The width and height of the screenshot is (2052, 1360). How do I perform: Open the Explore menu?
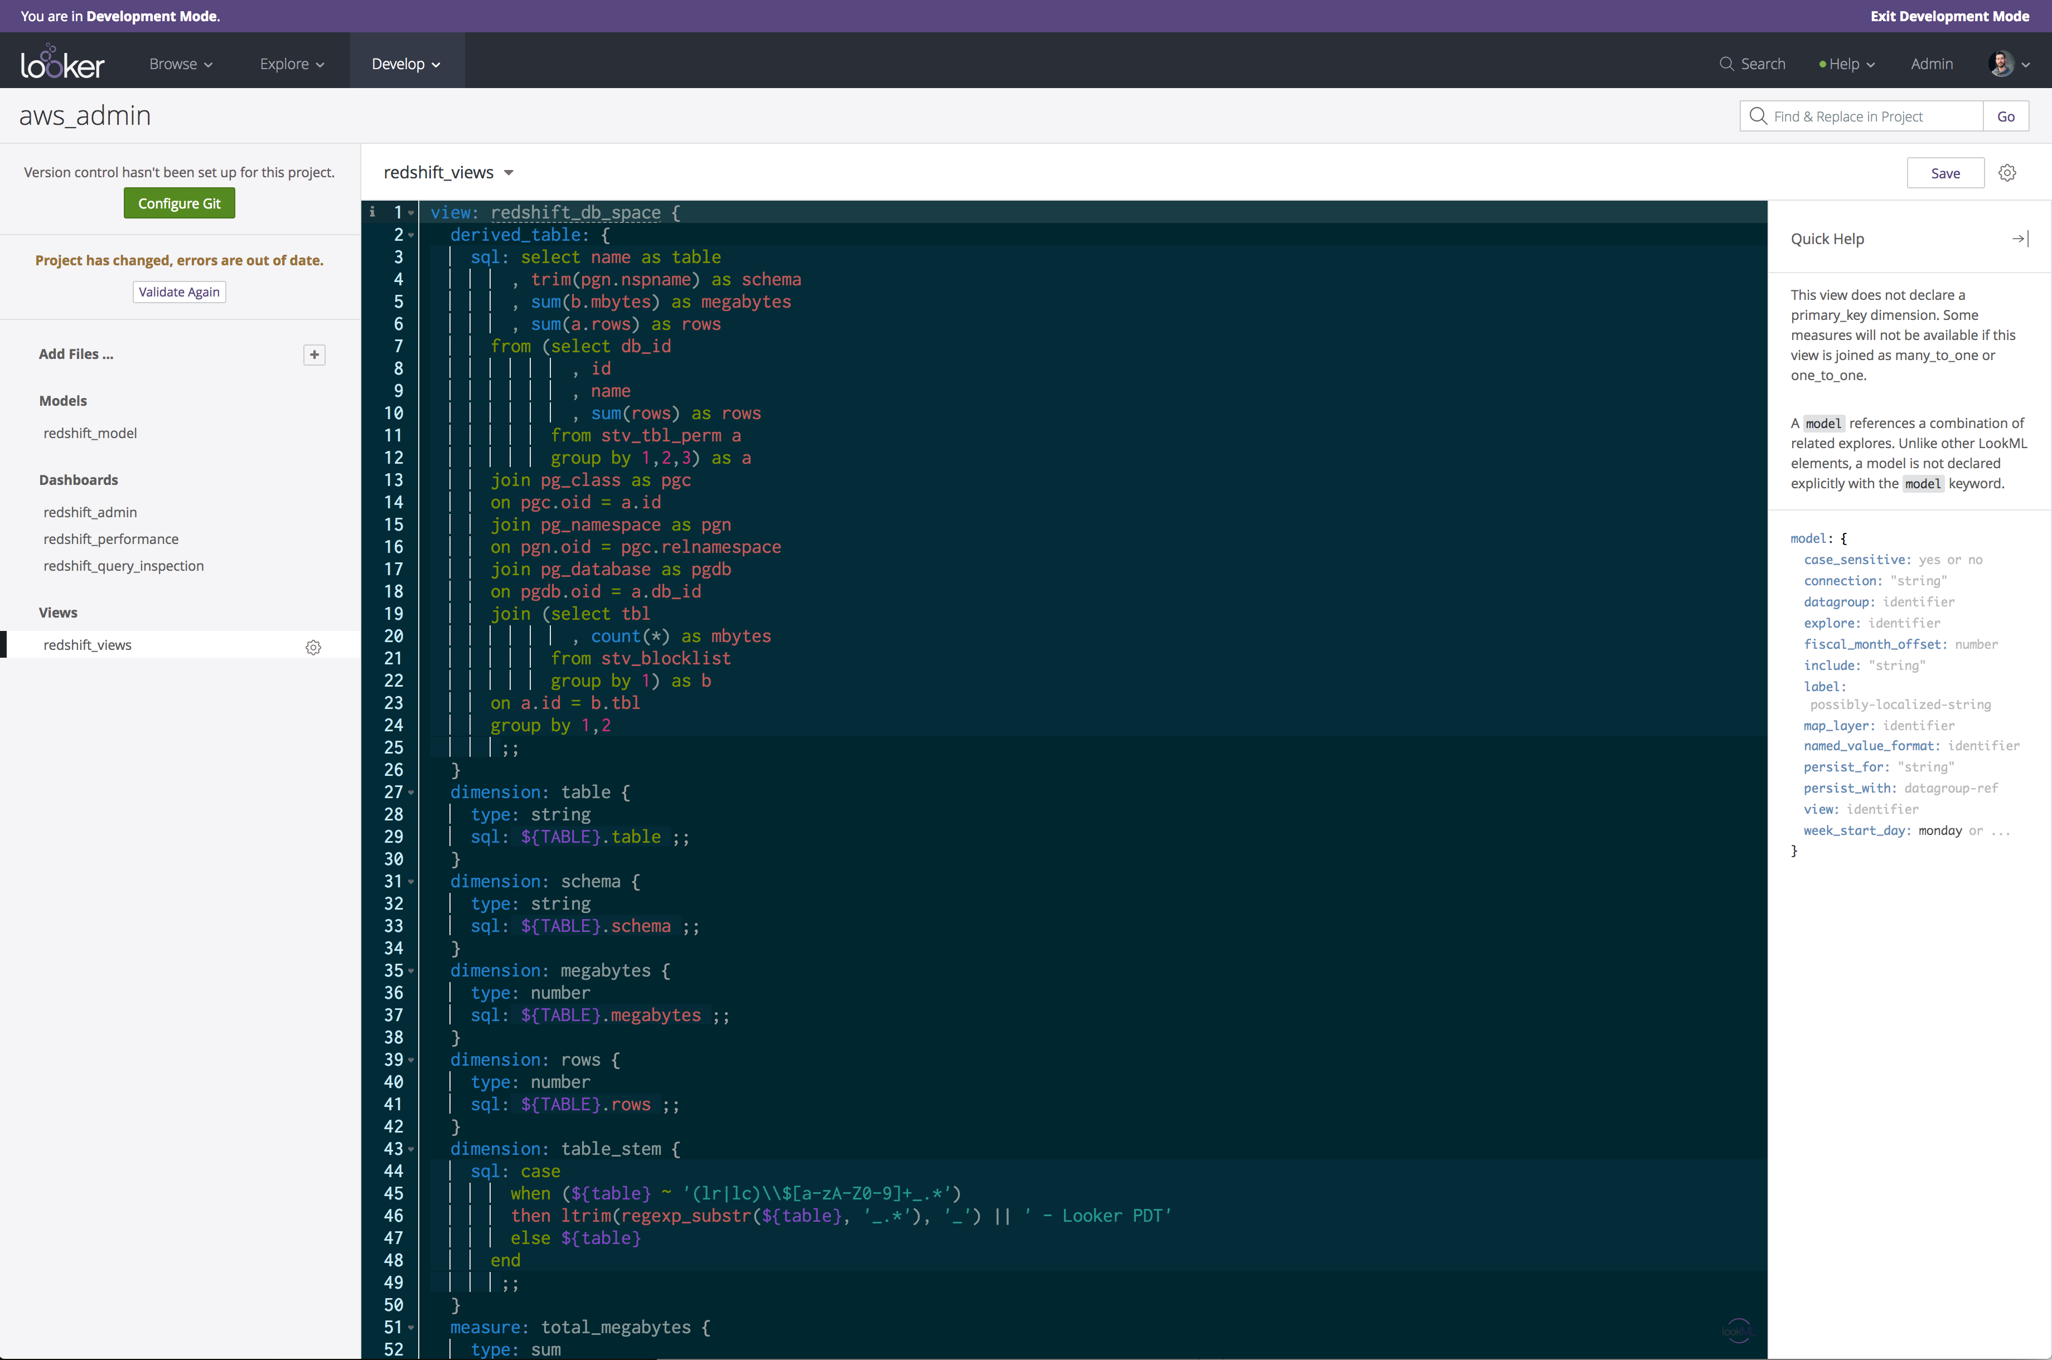pos(292,64)
